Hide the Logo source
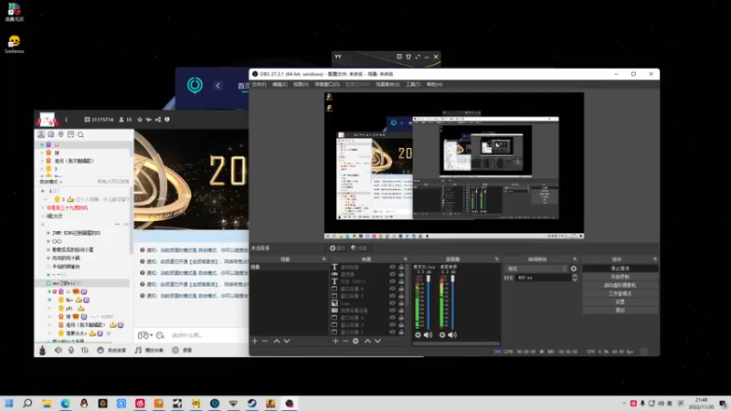 point(392,303)
